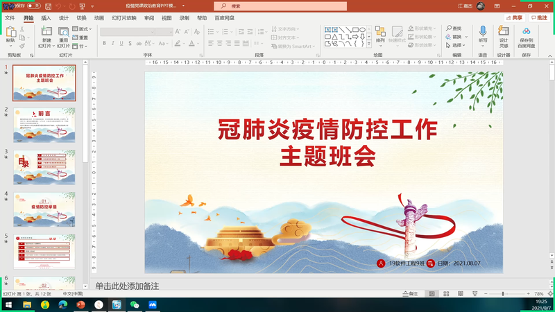Click Find (查找) button
Image resolution: width=555 pixels, height=312 pixels.
coord(454,28)
